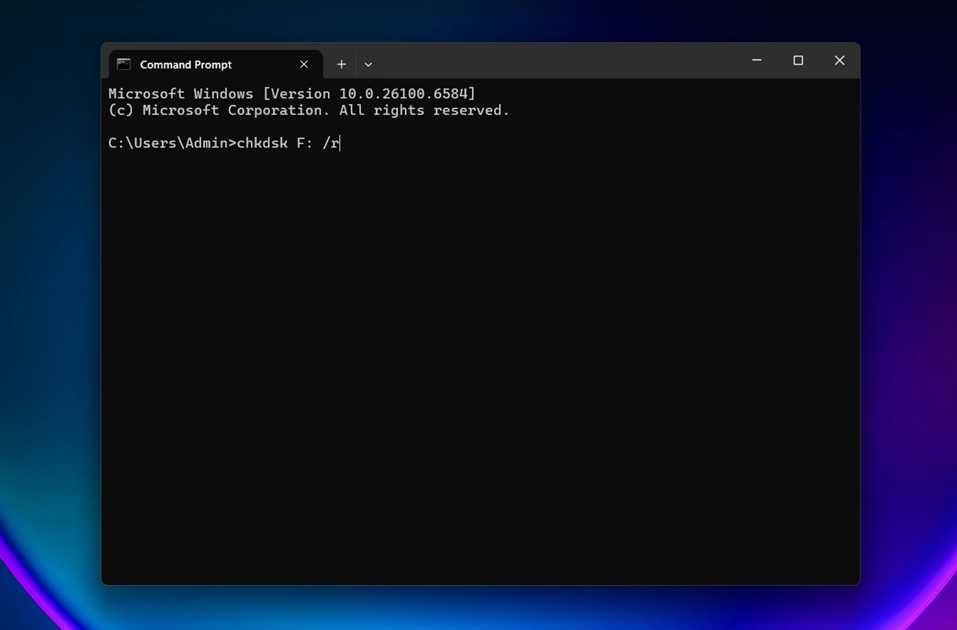The height and width of the screenshot is (630, 957).
Task: Expand the new tab profile dropdown
Action: tap(368, 65)
